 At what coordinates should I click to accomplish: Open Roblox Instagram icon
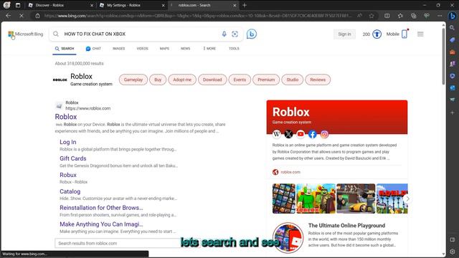324,134
